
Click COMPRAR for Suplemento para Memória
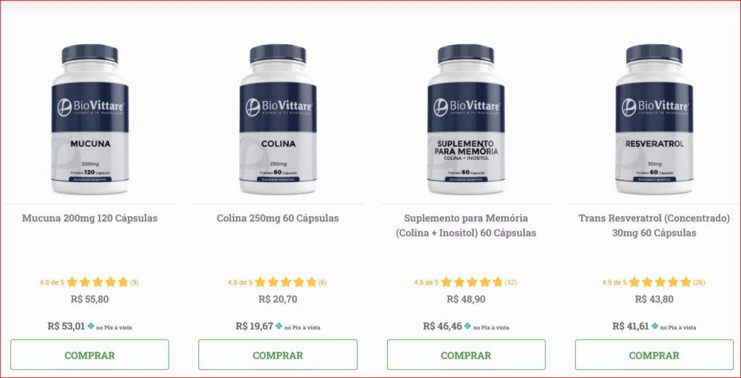[x=466, y=355]
